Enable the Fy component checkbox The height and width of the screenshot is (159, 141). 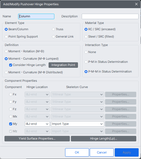coord(11,102)
